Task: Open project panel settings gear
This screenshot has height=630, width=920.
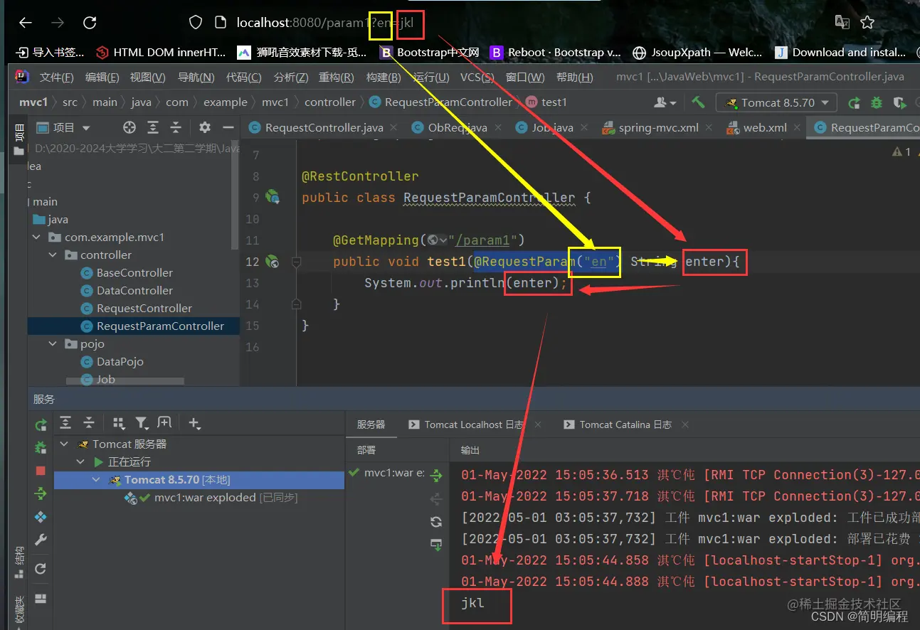Action: (205, 128)
